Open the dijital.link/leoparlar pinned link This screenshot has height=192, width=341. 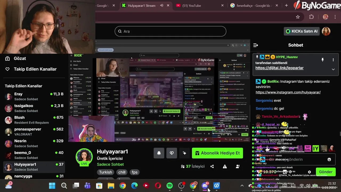tap(279, 68)
